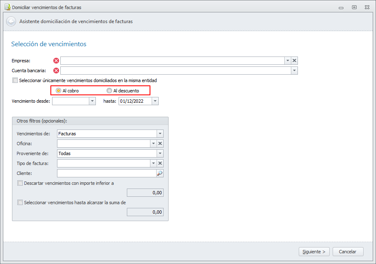
Task: Clear the Tipo de factura field with X
Action: click(160, 163)
